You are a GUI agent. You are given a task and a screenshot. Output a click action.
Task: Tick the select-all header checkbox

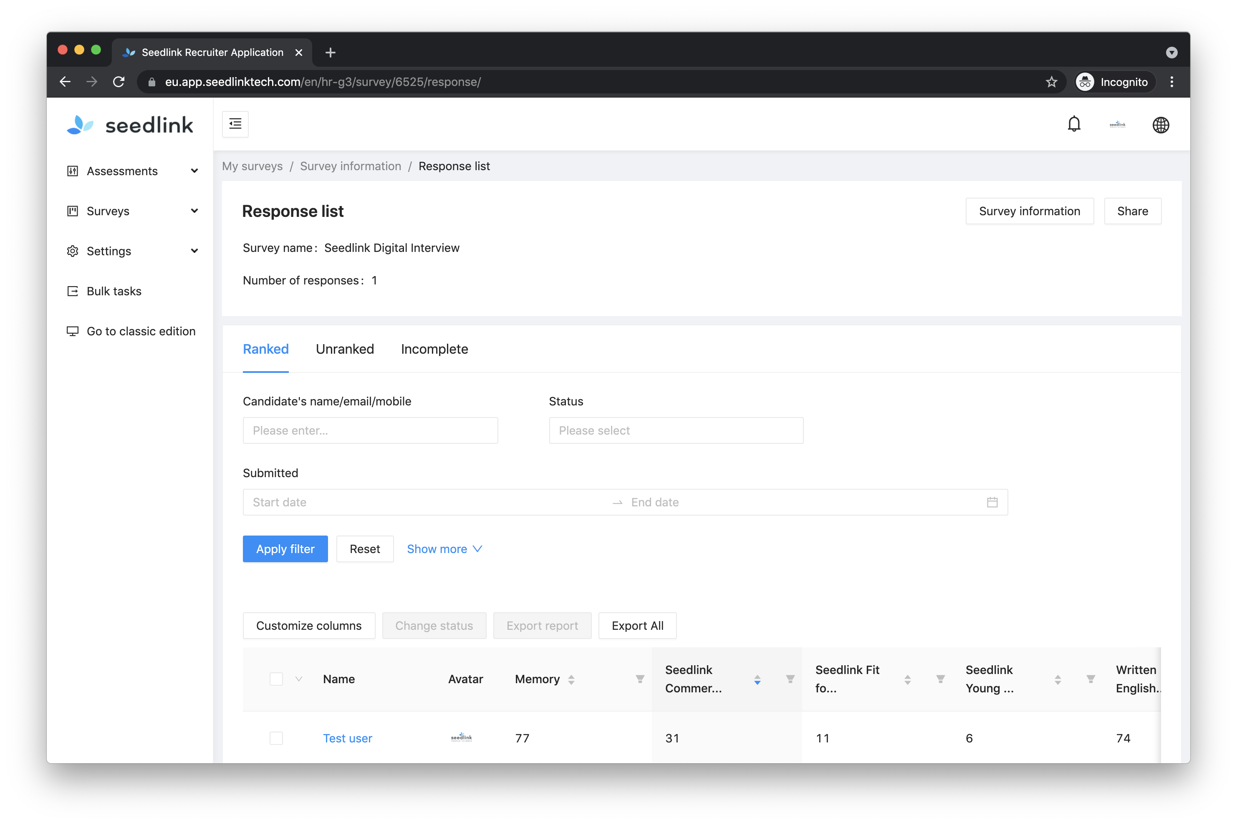click(x=276, y=679)
